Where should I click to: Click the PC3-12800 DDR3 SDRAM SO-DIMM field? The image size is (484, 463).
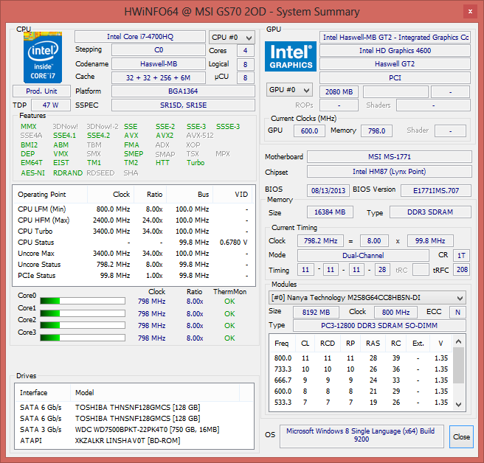[379, 326]
